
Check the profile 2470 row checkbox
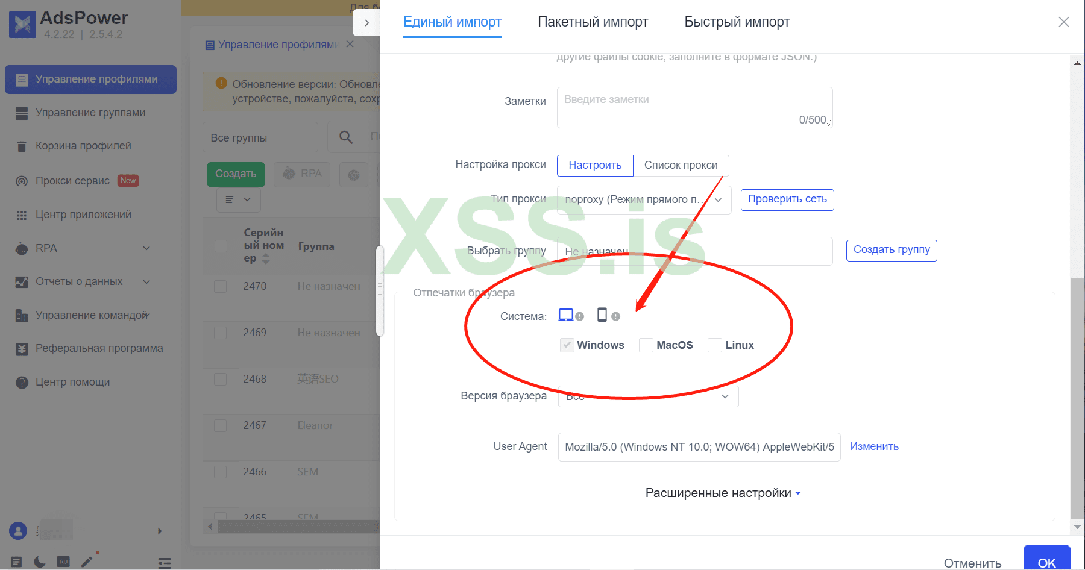[221, 286]
